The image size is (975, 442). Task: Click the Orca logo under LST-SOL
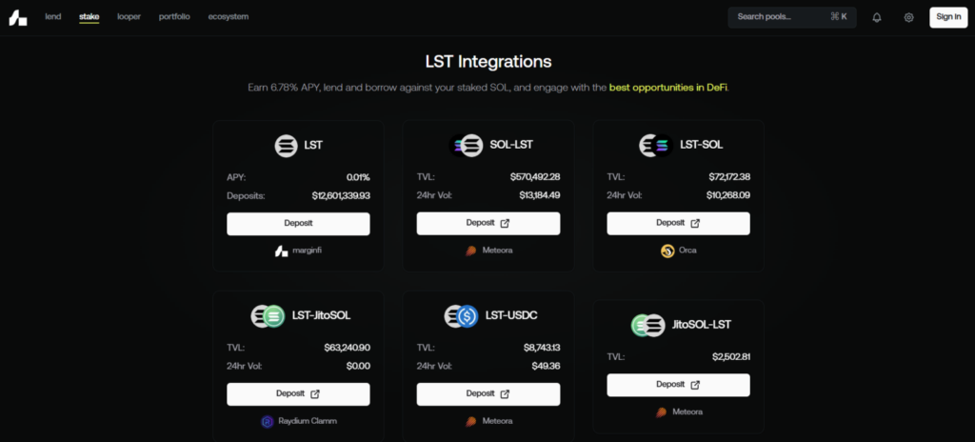click(667, 251)
